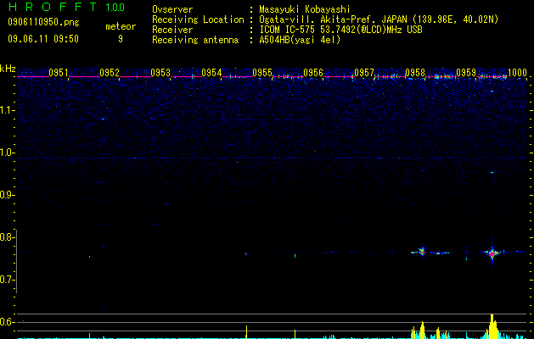The width and height of the screenshot is (534, 339).
Task: Click the strong meteor echo near 0959
Action: [492, 253]
